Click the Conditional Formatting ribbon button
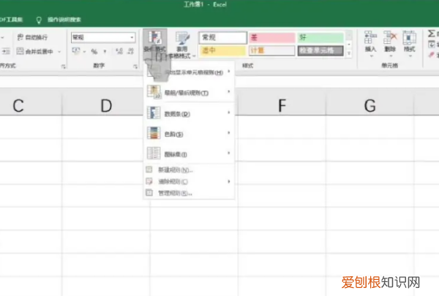439x296 pixels. [155, 42]
